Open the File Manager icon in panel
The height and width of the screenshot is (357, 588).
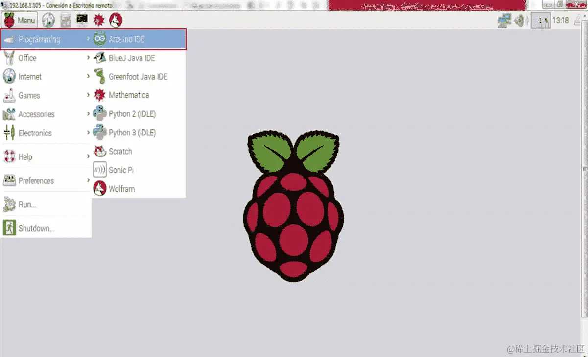[65, 21]
